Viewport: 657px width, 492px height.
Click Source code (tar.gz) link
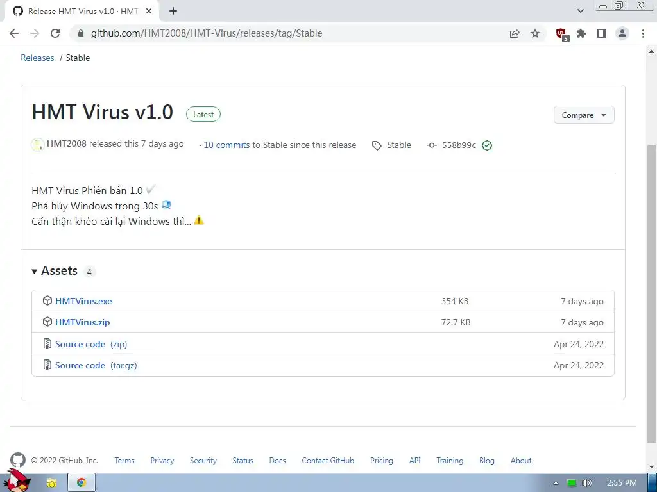(x=96, y=365)
